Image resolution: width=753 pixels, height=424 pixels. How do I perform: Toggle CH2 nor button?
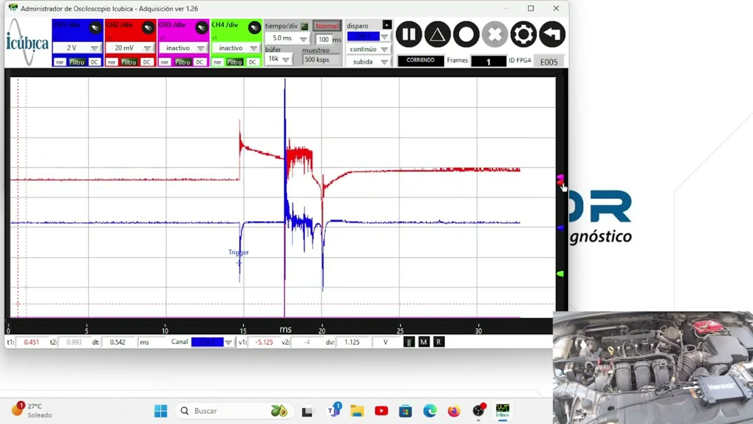tap(112, 62)
